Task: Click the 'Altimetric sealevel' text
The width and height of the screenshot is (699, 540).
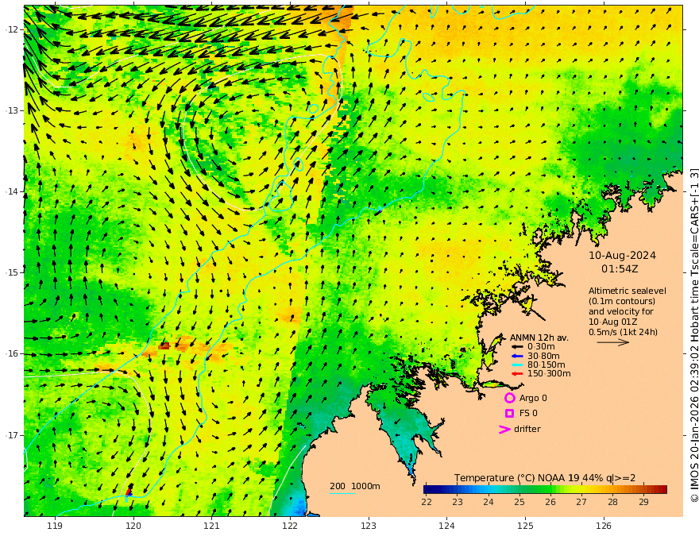Action: click(628, 291)
